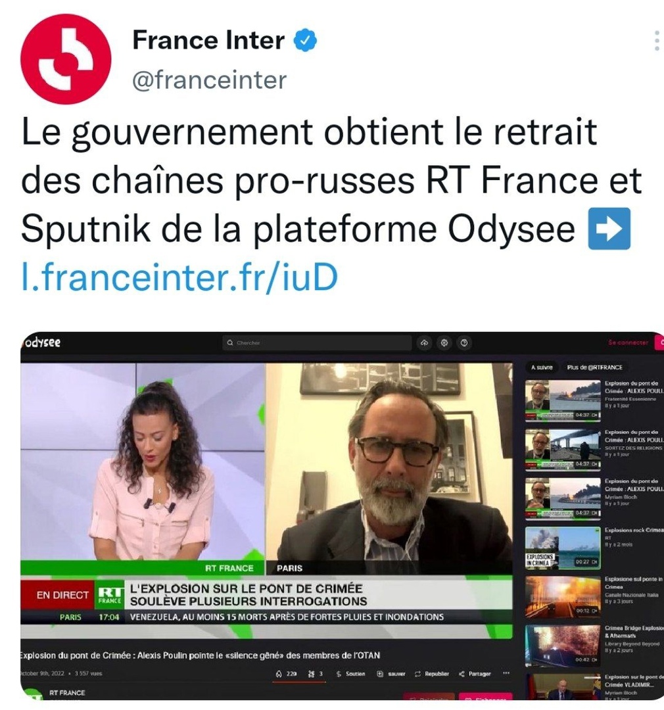Click the blue verified badge next to France Inter
The width and height of the screenshot is (664, 710).
(305, 40)
